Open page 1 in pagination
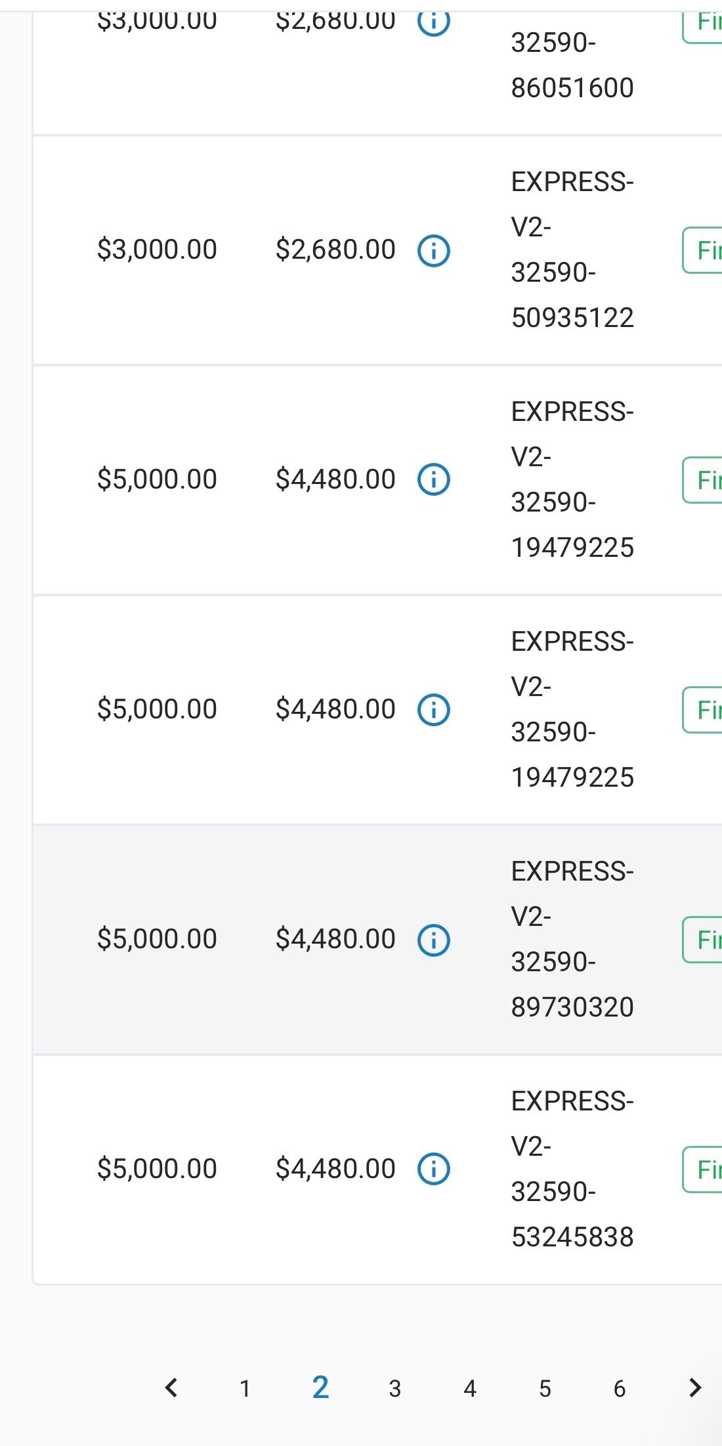This screenshot has height=1446, width=722. click(x=245, y=1388)
